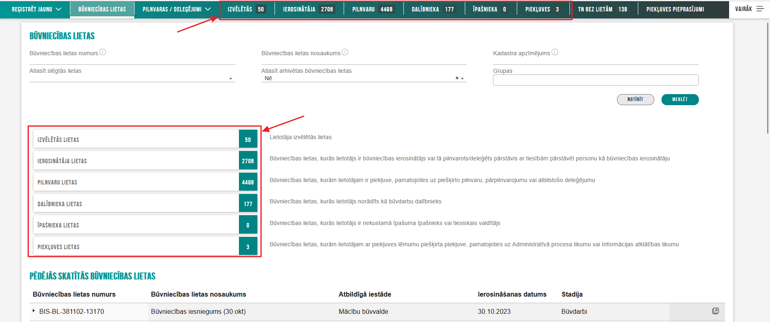
Task: Open Izvēlētās 50 tab
Action: coord(247,9)
